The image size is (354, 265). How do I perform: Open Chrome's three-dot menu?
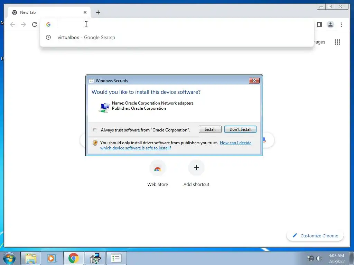coord(342,24)
